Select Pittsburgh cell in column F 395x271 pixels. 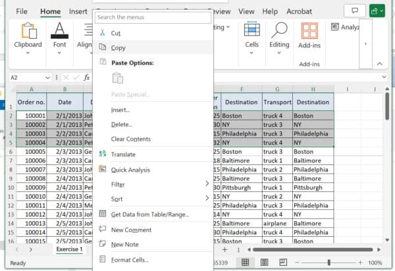[x=242, y=187]
